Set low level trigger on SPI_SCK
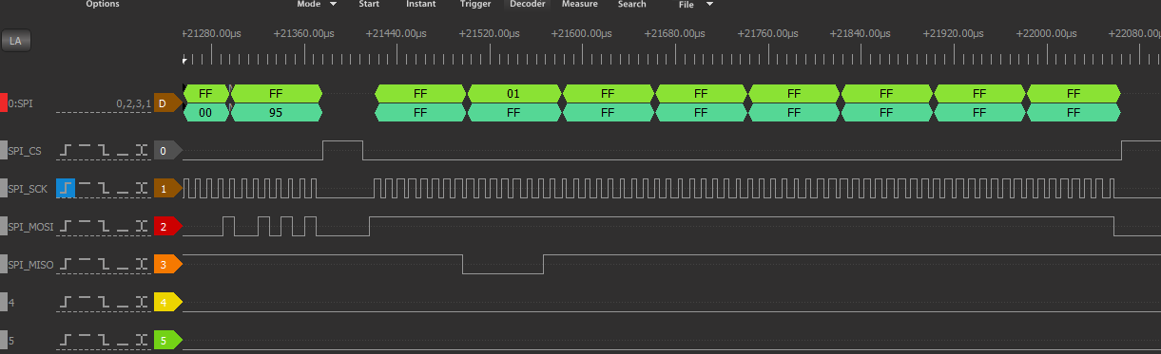Screen dimensions: 1161x354 pyautogui.click(x=122, y=189)
